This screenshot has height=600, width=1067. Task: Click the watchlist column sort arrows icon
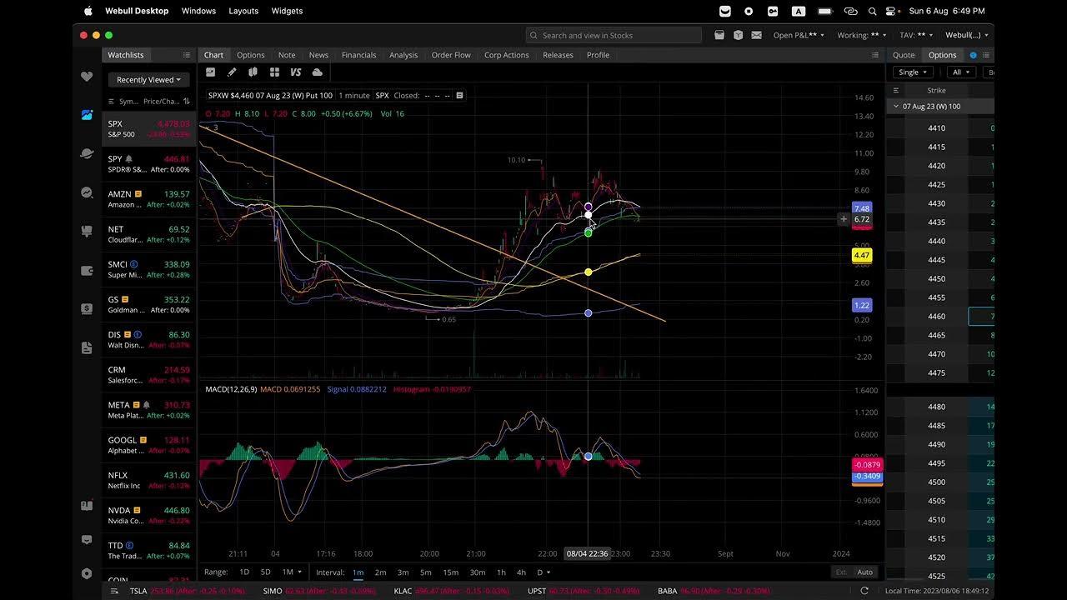[187, 102]
